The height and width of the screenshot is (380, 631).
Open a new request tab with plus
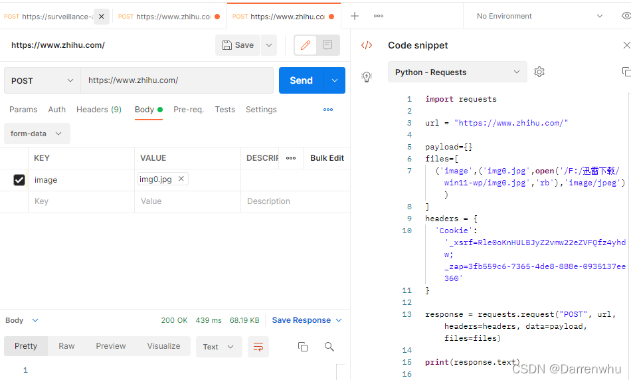pyautogui.click(x=355, y=16)
